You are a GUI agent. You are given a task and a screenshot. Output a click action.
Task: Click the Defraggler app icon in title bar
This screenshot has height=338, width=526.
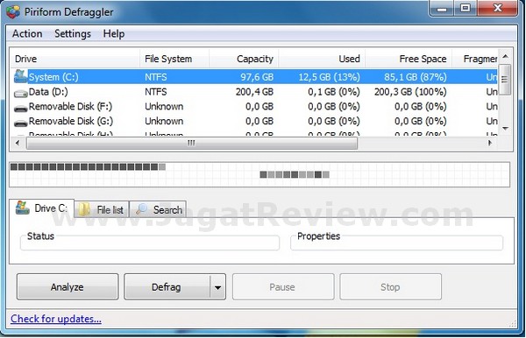(13, 11)
